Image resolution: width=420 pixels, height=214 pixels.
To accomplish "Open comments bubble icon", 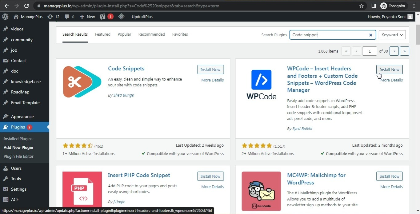I will 67,17.
